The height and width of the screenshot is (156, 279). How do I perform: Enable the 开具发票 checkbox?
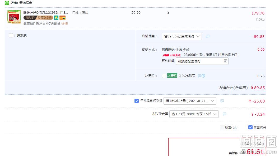11,35
